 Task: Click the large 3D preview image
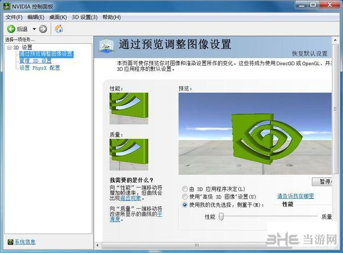click(x=255, y=134)
